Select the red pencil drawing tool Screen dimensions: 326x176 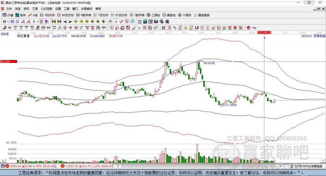[x=4, y=28]
